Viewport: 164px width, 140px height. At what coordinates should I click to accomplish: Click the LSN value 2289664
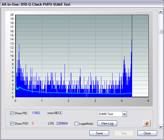tap(62, 123)
